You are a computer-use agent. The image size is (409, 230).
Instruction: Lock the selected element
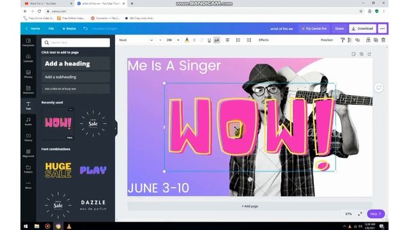pyautogui.click(x=368, y=40)
